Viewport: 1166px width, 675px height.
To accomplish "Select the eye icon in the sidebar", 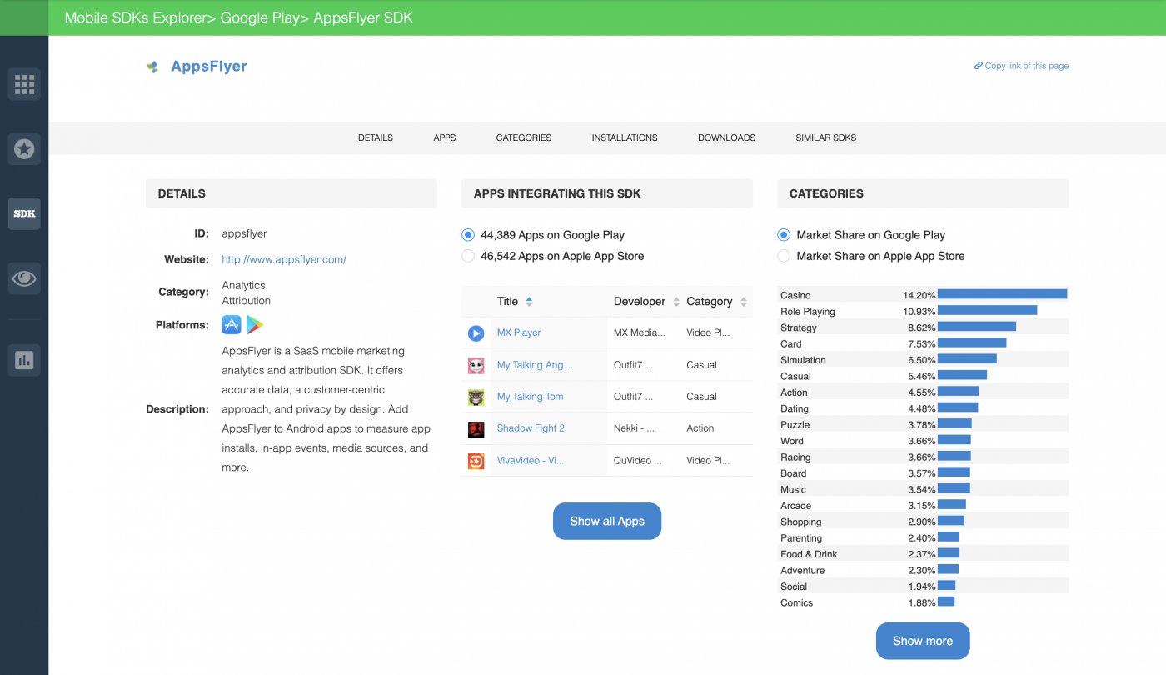I will pos(24,278).
